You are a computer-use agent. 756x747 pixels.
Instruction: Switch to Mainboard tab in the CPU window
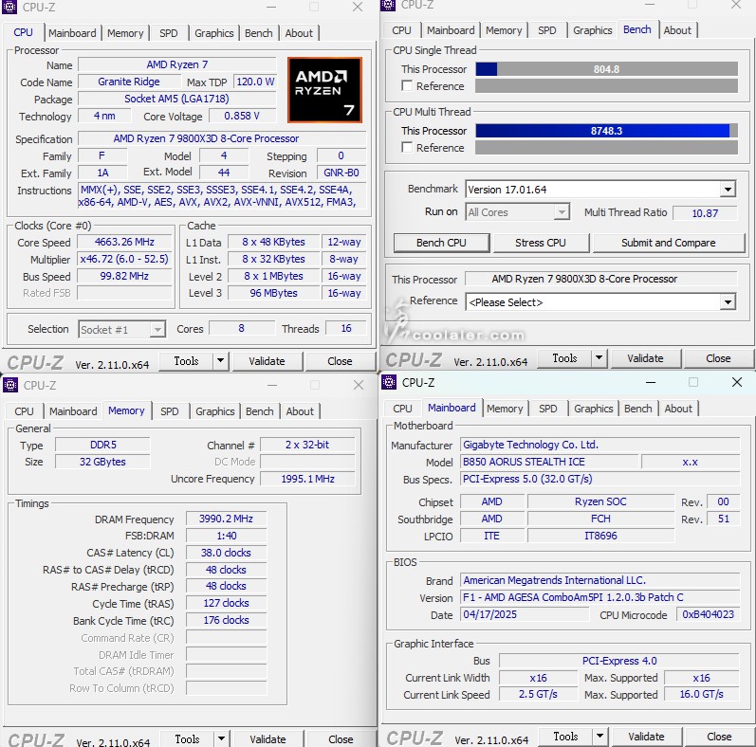coord(72,33)
